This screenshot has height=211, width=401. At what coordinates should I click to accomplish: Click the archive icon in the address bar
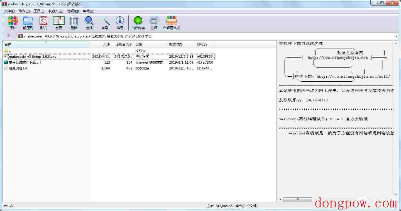tap(21, 36)
